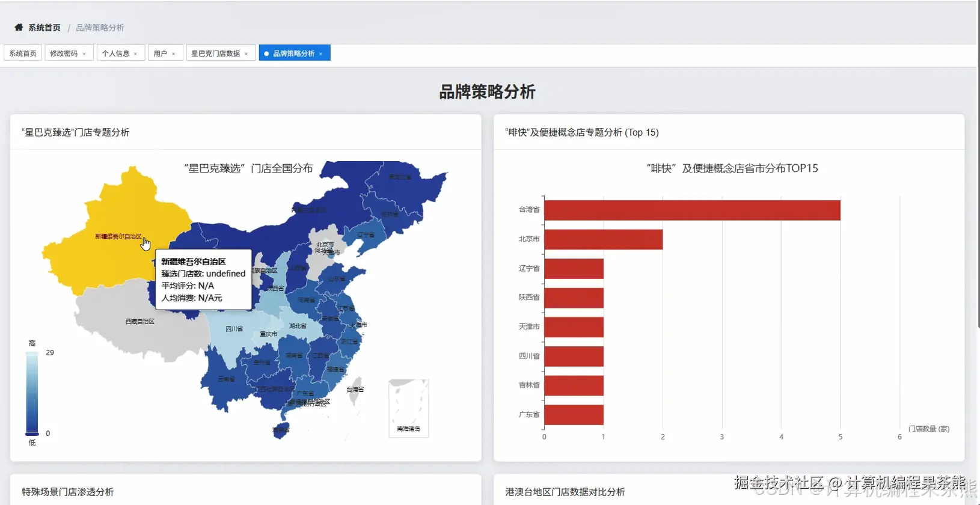The width and height of the screenshot is (980, 505).
Task: Switch to the 用户 tab
Action: (x=160, y=54)
